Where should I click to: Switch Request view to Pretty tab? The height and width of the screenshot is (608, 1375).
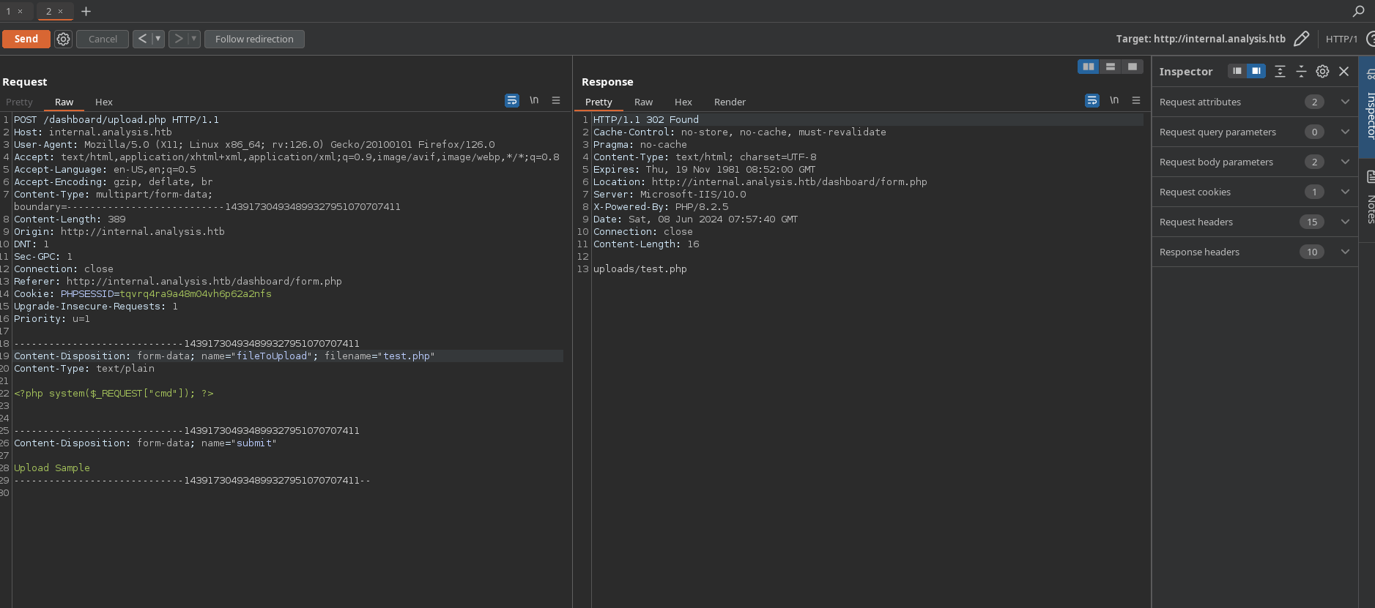(x=19, y=102)
